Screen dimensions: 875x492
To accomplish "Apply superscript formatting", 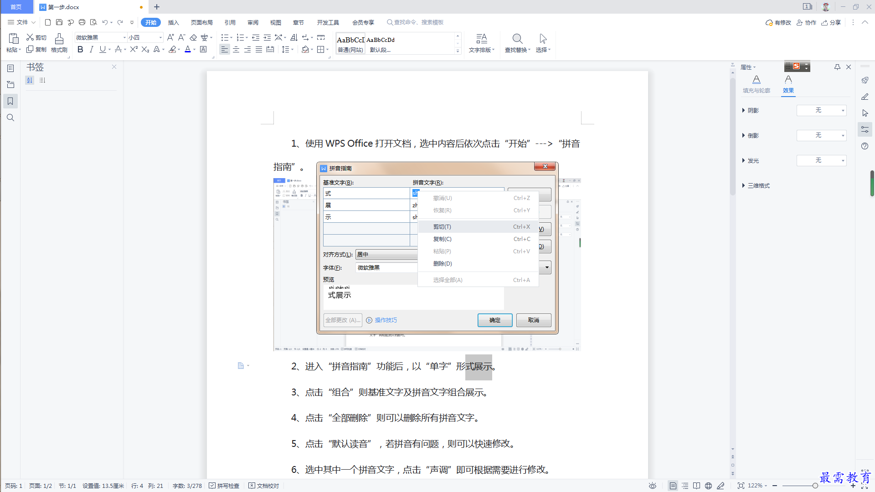I will click(134, 49).
